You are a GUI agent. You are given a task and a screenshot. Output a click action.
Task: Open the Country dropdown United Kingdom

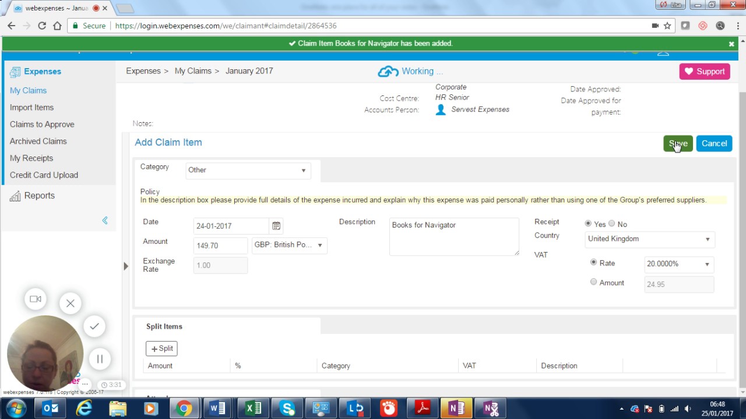650,239
